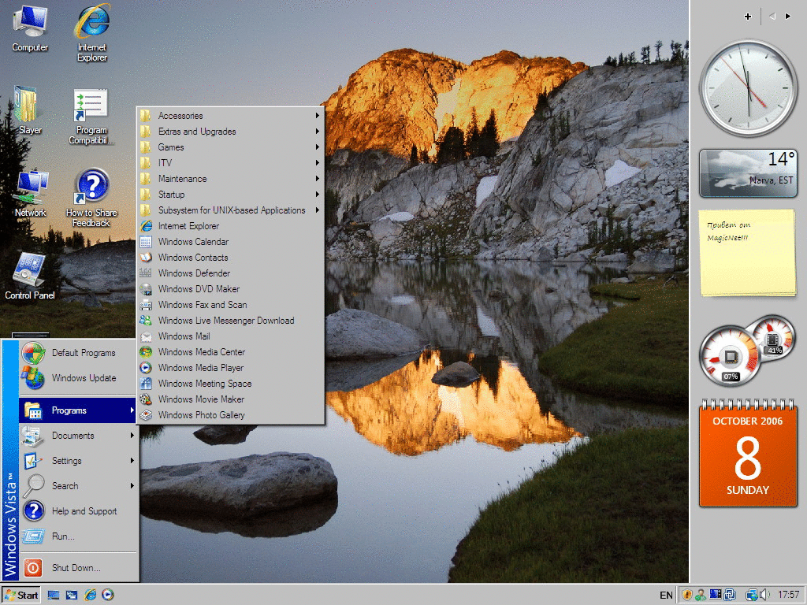This screenshot has height=605, width=807.
Task: Expand the Accessories submenu
Action: click(231, 116)
